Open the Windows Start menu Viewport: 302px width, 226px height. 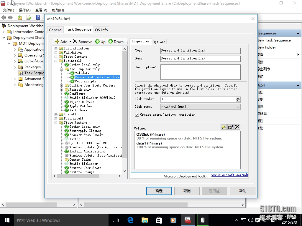[x=7, y=220]
